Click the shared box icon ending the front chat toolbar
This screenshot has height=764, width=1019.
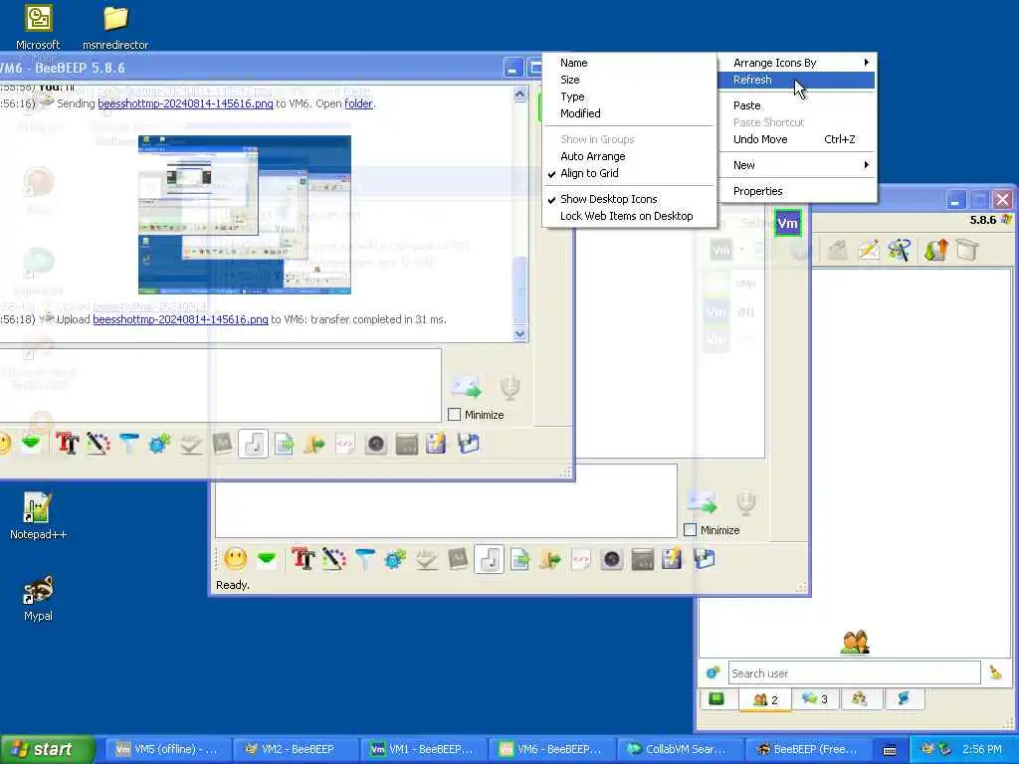tap(704, 559)
